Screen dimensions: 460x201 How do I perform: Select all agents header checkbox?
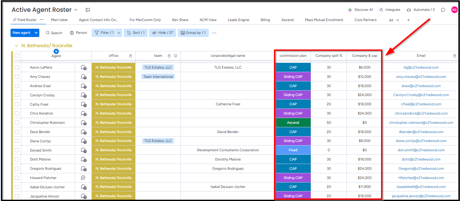[17, 56]
